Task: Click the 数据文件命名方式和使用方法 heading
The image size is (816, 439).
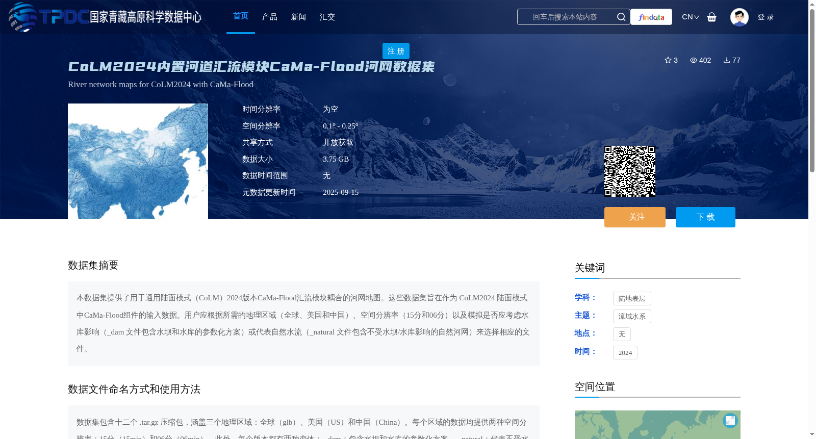Action: pos(134,389)
